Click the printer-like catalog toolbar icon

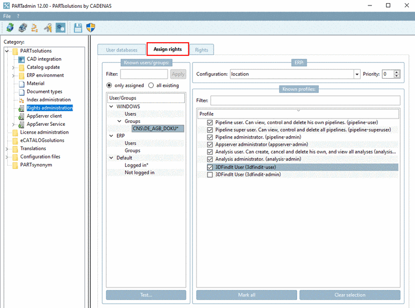tap(23, 27)
